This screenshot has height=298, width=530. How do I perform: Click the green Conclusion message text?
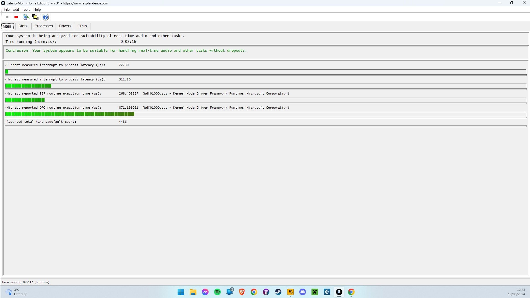126,51
